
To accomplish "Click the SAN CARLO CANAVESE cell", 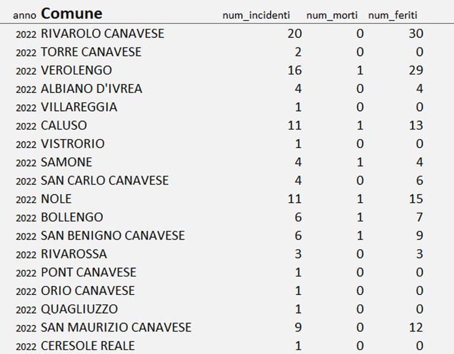I will [104, 180].
